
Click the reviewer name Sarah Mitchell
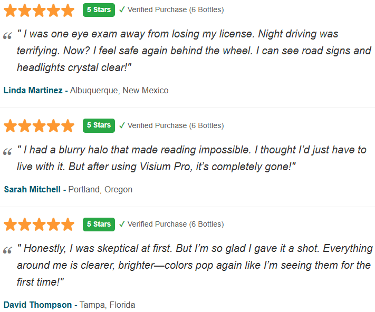point(32,189)
